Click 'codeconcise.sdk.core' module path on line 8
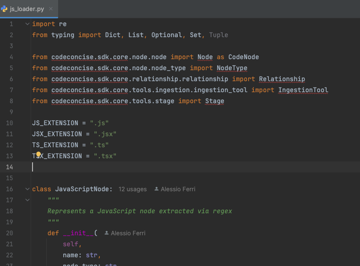The height and width of the screenshot is (266, 360). 89,101
